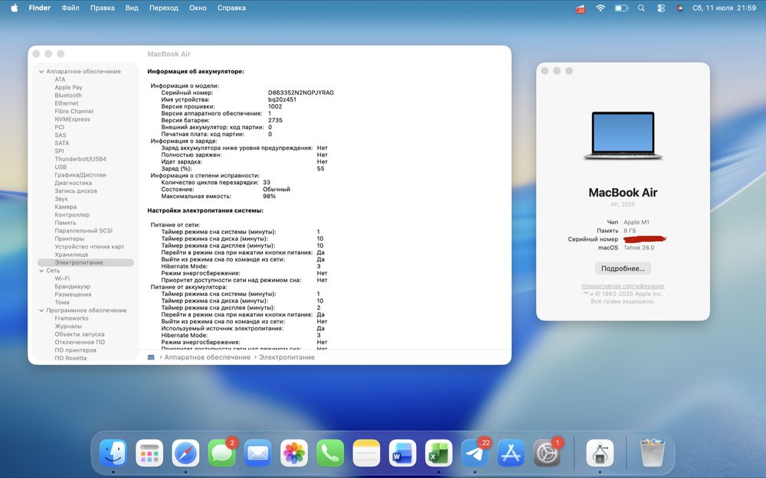
Task: Select Журналы in the sidebar
Action: point(68,327)
